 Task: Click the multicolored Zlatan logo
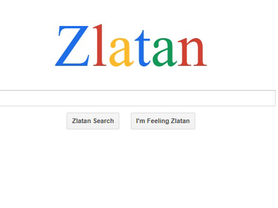131,46
